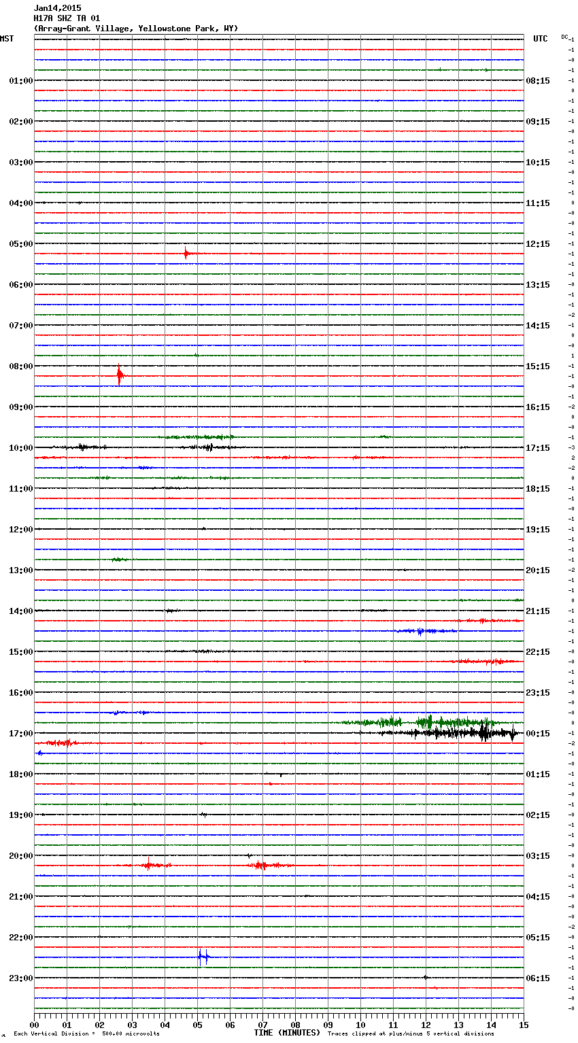Click the red spike event below the 05:00 trace
The image size is (578, 1043).
pyautogui.click(x=186, y=254)
